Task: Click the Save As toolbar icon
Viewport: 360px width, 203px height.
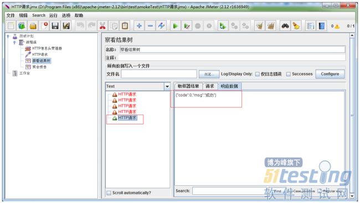Action: [66, 26]
